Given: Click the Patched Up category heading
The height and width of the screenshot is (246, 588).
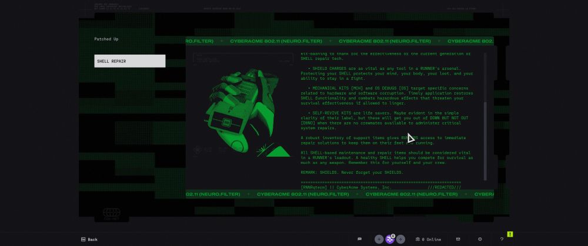Looking at the screenshot, I should pos(106,39).
